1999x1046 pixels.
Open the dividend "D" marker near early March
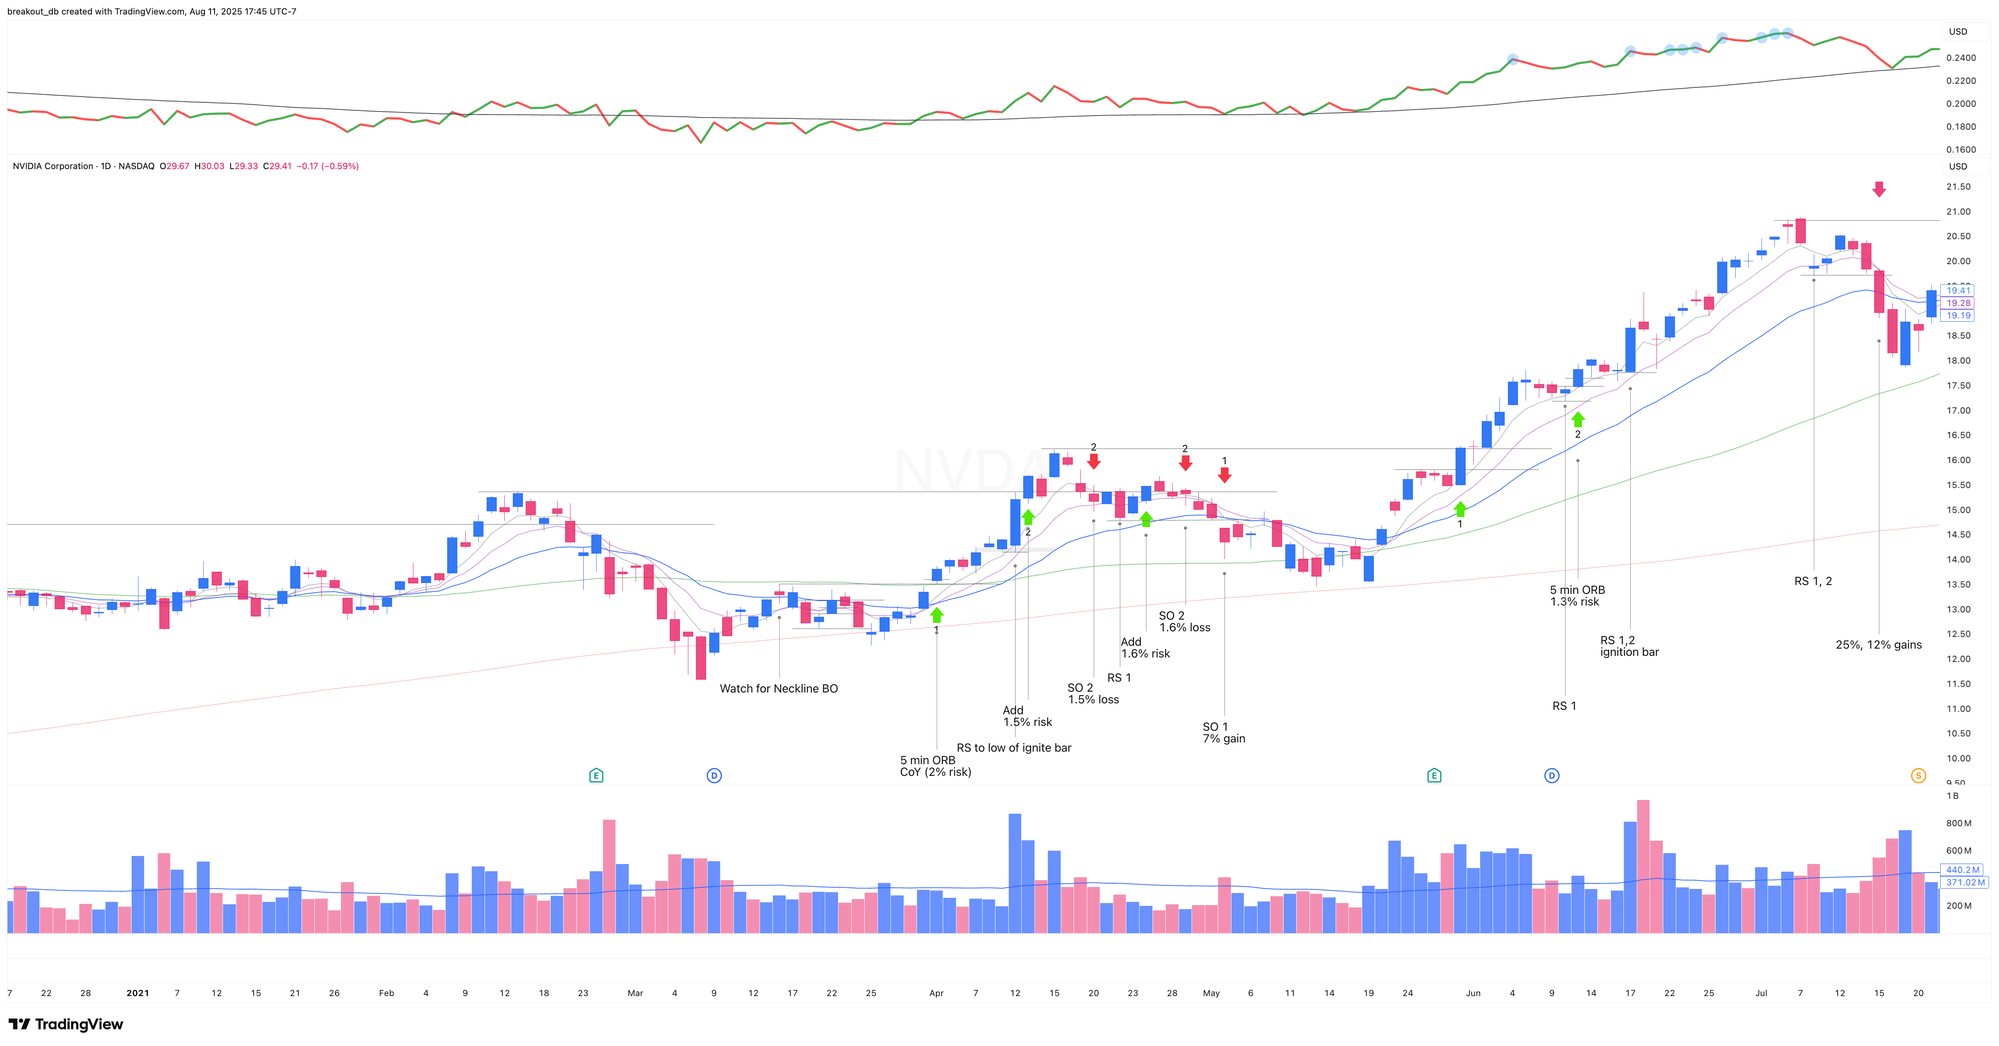point(713,774)
